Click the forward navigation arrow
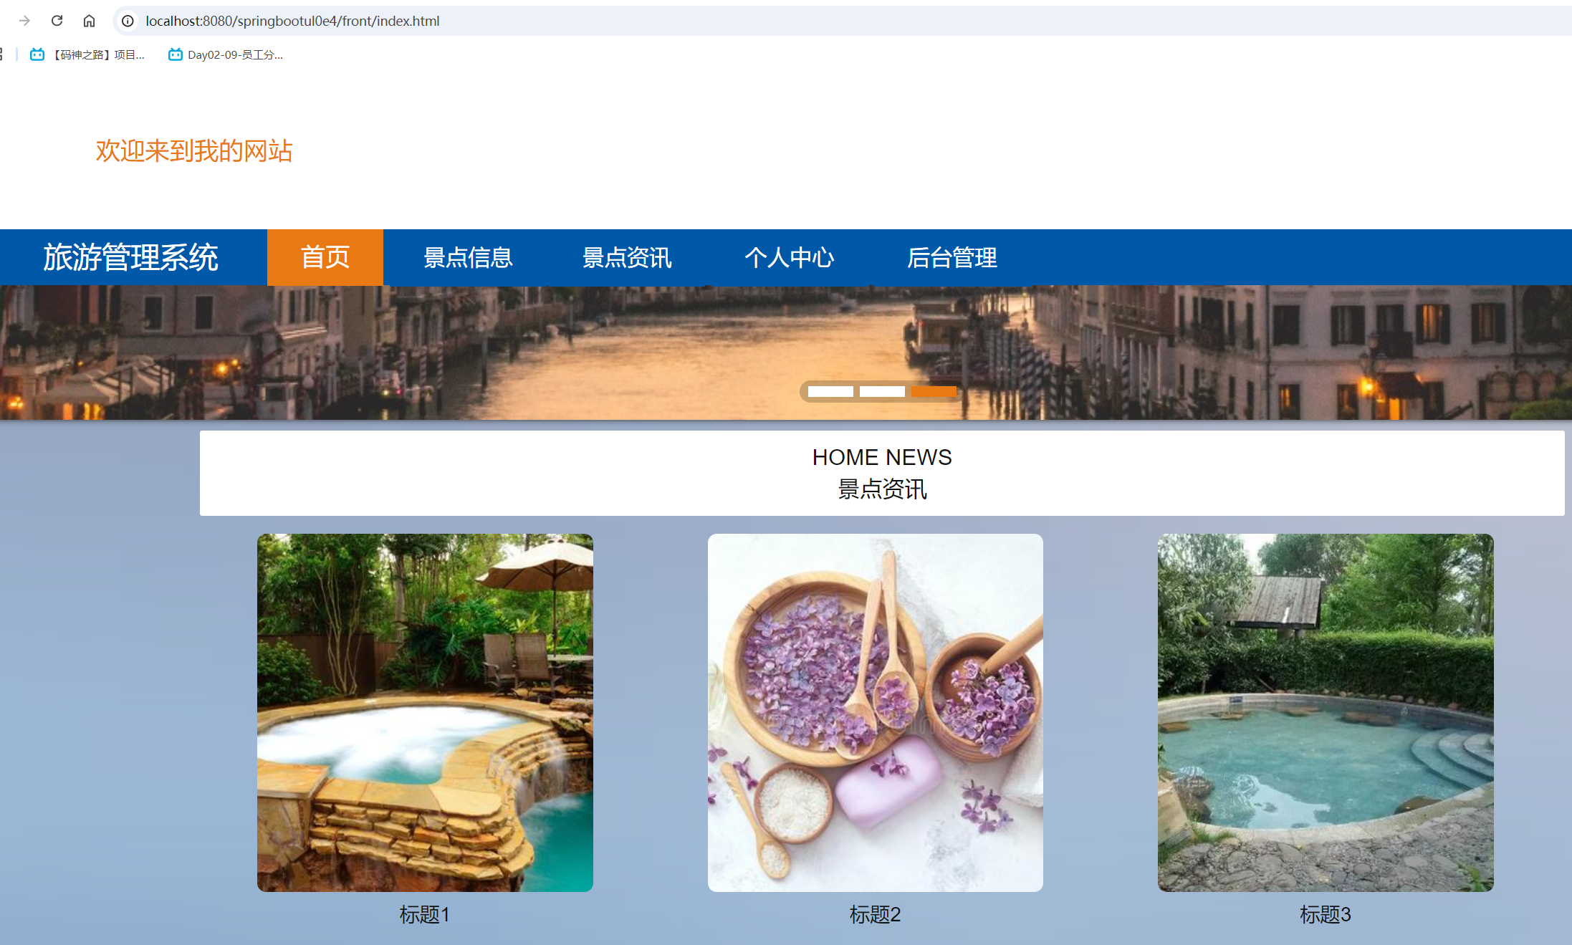1572x945 pixels. pyautogui.click(x=24, y=21)
